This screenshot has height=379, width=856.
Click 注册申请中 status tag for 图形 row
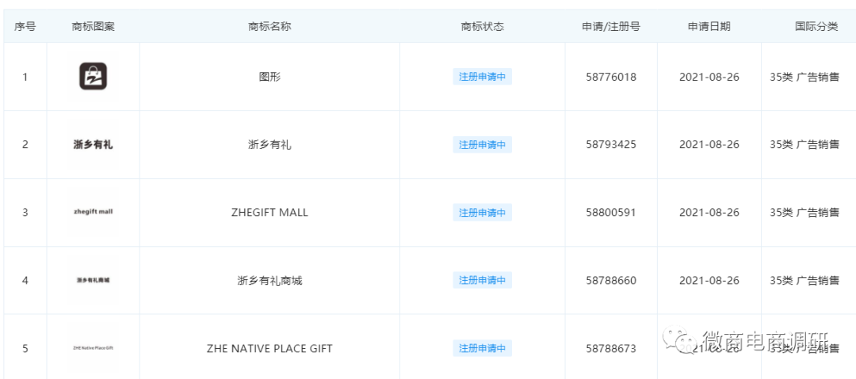click(x=482, y=77)
